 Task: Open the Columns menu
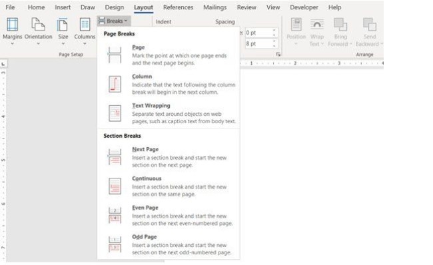tap(85, 31)
